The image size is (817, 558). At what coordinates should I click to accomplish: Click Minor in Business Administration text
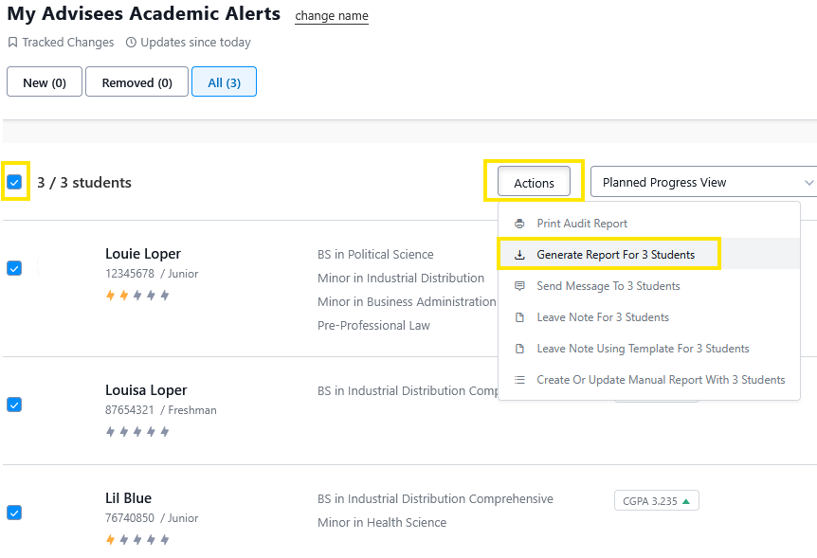coord(407,301)
